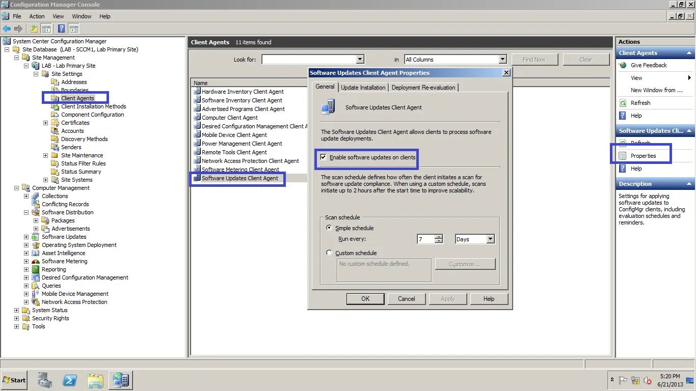696x391 pixels.
Task: Click the blue Help toolbar icon
Action: pos(61,29)
